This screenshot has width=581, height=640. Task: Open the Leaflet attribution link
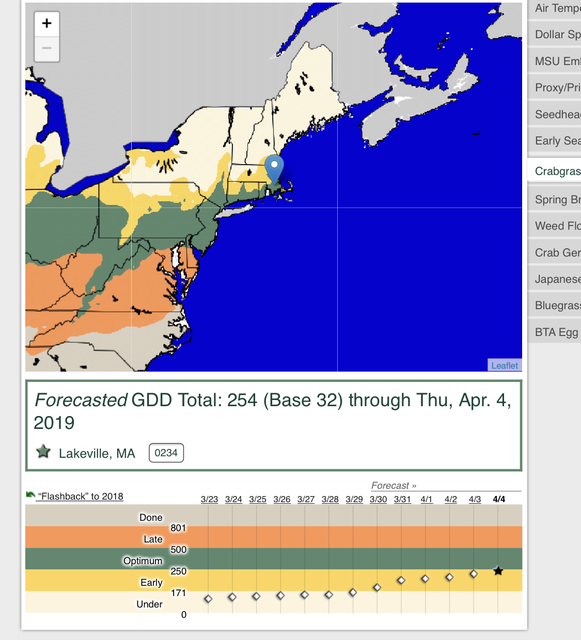coord(505,365)
